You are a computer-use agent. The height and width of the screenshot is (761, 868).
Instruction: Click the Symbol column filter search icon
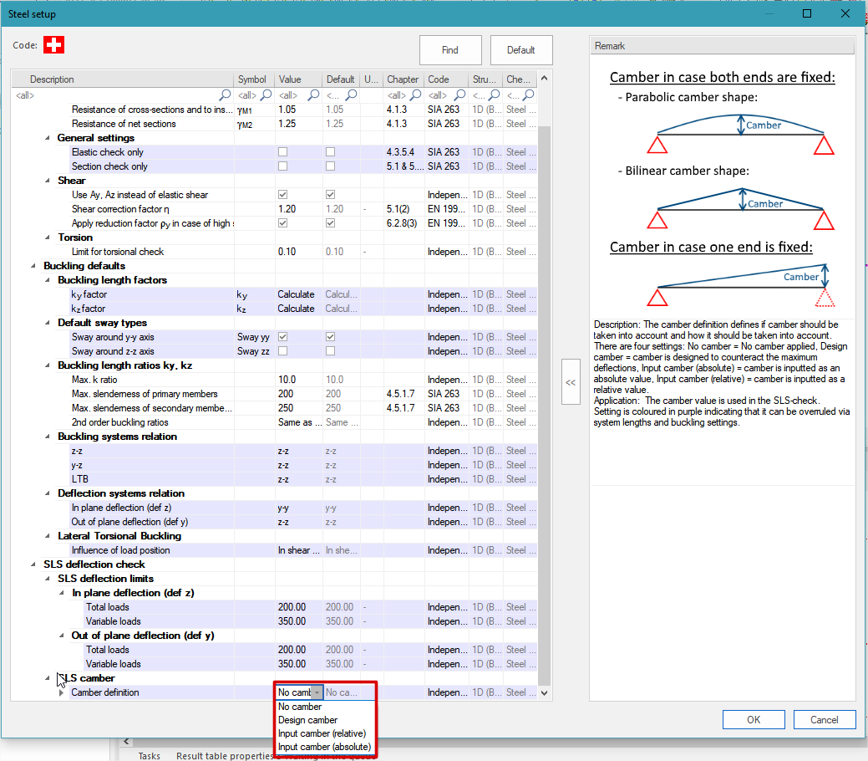coord(266,96)
